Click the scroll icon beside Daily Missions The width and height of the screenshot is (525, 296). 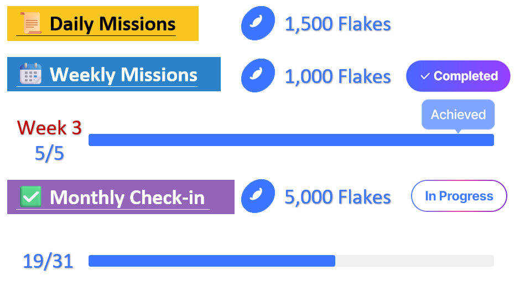pyautogui.click(x=31, y=23)
